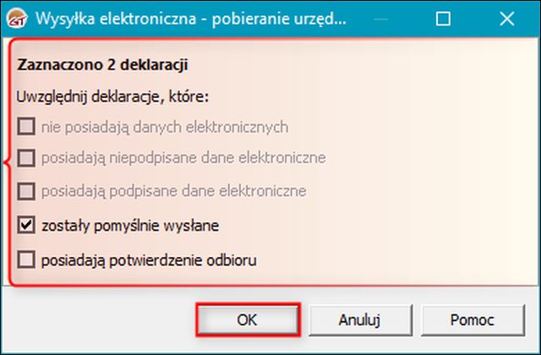Screen dimensions: 541x355
Task: Click the 'posiadają potwierdzenie odbioru' label text
Action: point(149,260)
